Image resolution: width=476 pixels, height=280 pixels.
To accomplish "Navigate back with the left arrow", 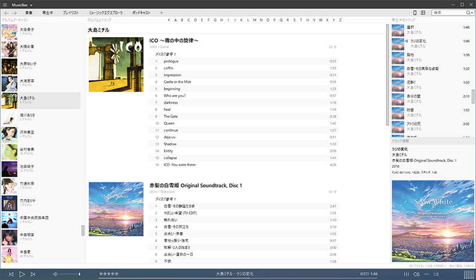I will coord(7,13).
